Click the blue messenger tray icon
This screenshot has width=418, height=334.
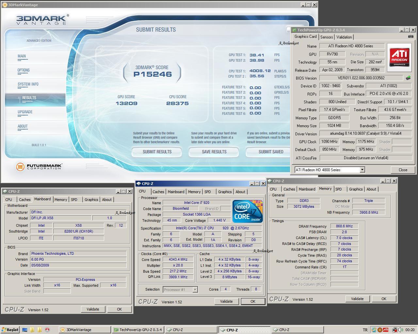pos(374,330)
